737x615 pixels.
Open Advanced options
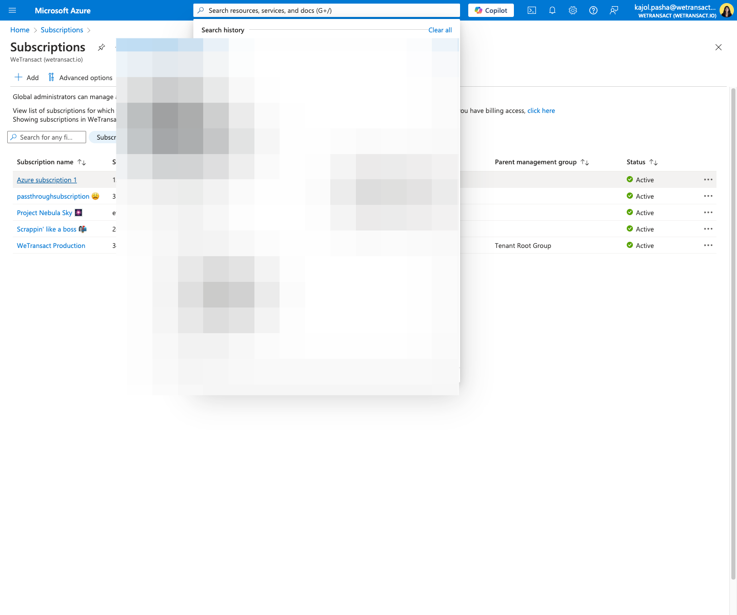click(80, 78)
